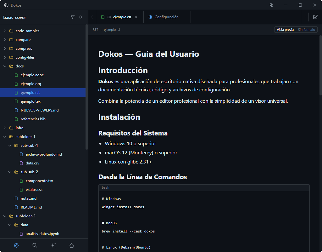The height and width of the screenshot is (252, 322).
Task: Collapse the docs folder
Action: [4, 66]
